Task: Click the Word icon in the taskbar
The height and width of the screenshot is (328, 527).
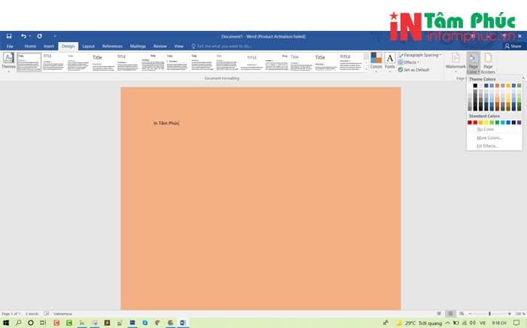Action: coord(183,322)
